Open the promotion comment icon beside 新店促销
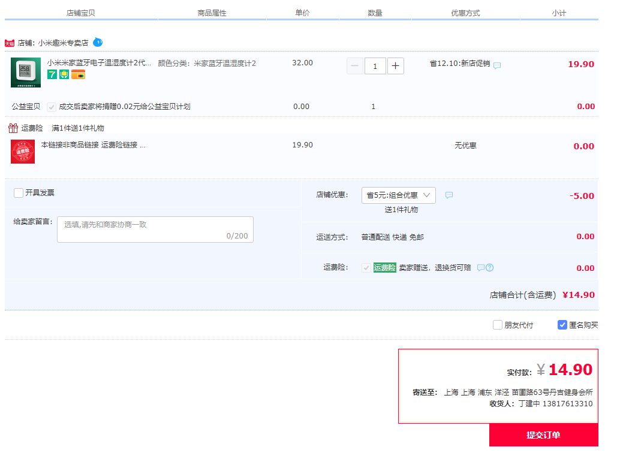620x471 pixels. pos(497,65)
